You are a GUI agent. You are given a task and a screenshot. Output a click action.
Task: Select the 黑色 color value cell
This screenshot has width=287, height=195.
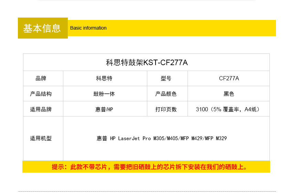[x=228, y=94]
